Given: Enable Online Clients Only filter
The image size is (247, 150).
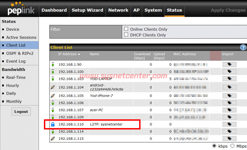Looking at the screenshot, I should [126, 29].
